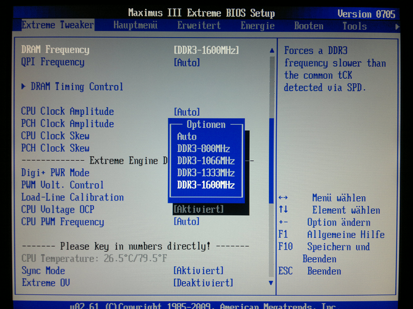This screenshot has width=413, height=309.
Task: Choose Auto in the Optionen popup
Action: click(x=187, y=136)
